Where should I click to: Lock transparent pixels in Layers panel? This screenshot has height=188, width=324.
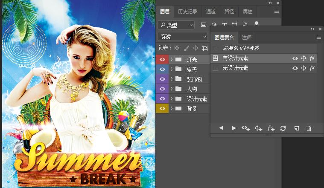tap(177, 48)
